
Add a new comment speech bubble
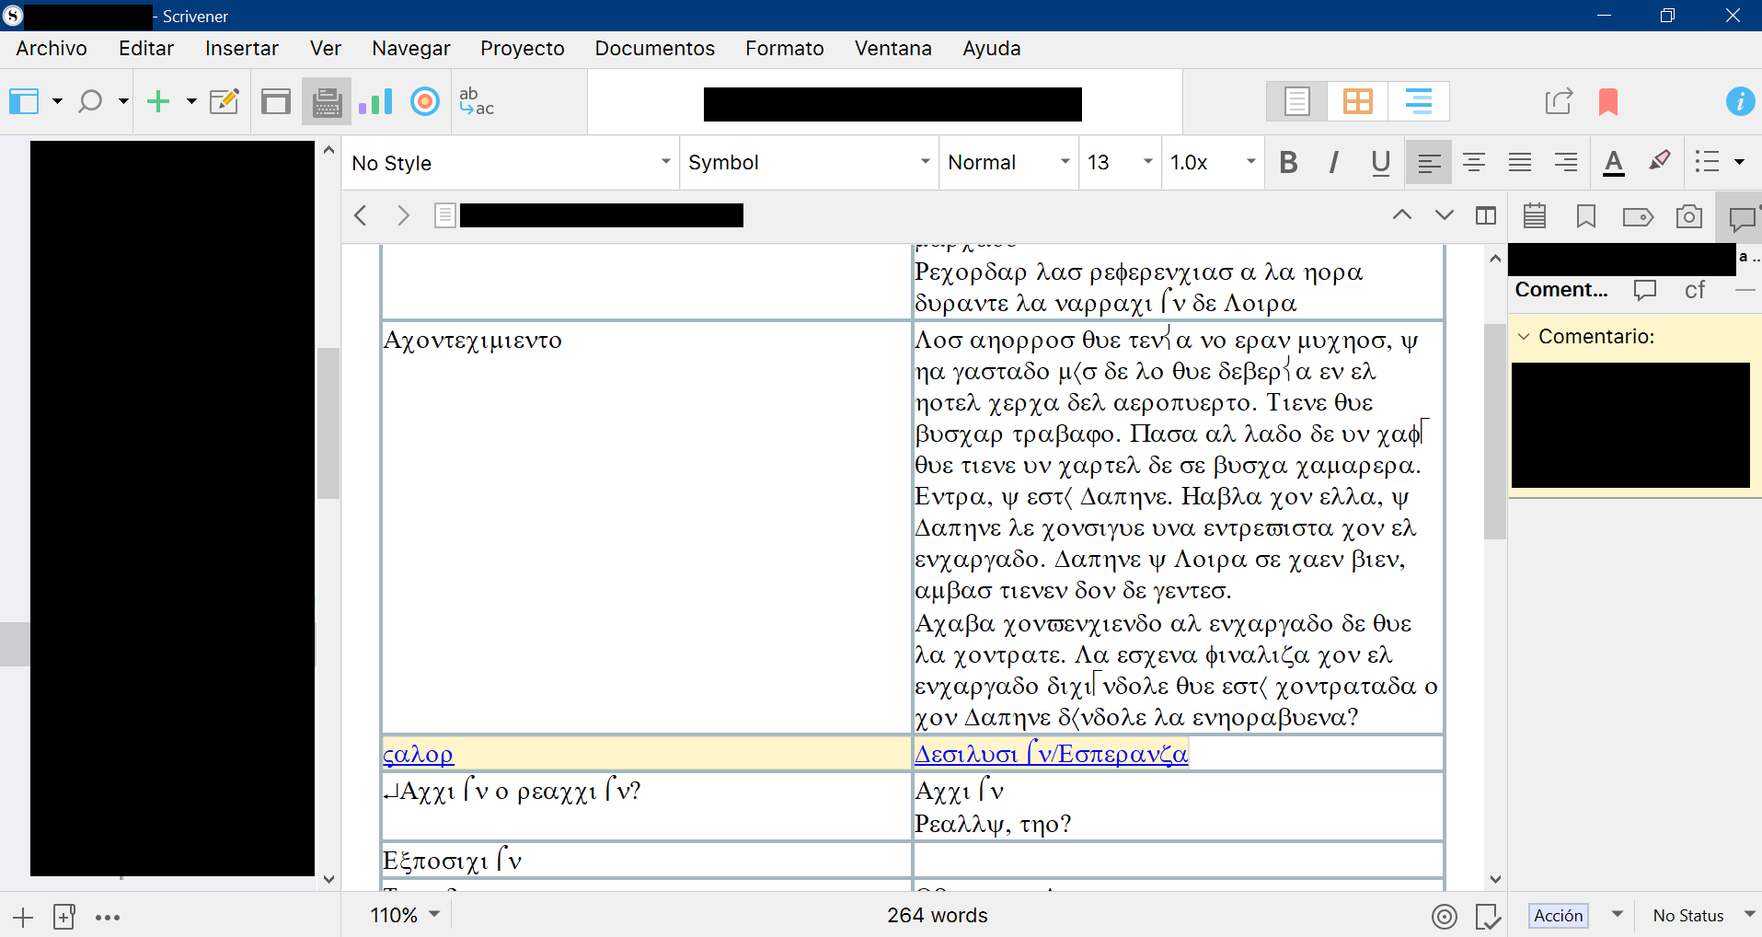point(1645,290)
